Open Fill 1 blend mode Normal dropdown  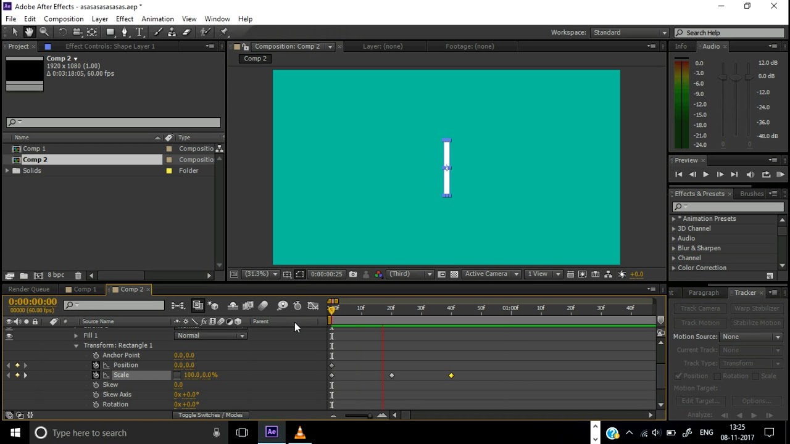pyautogui.click(x=211, y=335)
